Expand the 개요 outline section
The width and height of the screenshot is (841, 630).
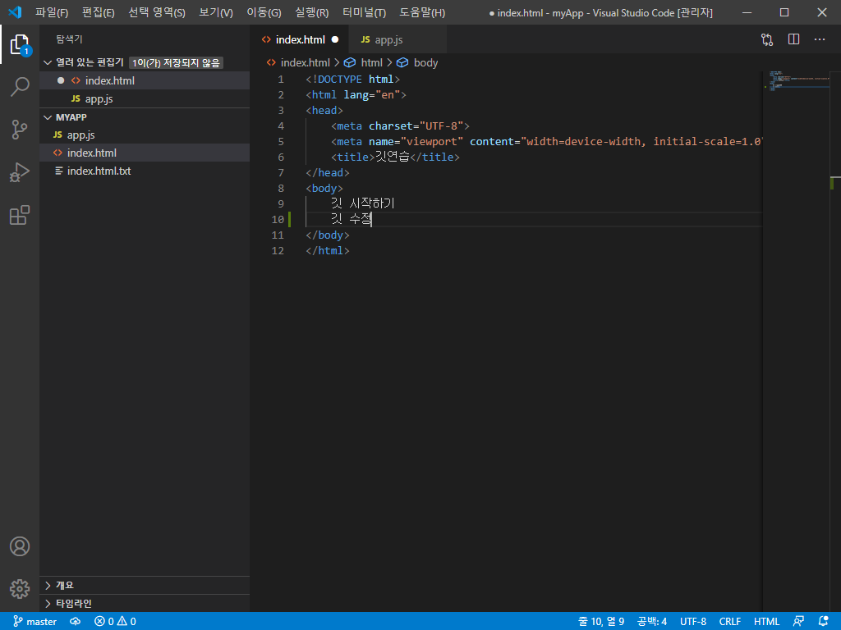click(x=145, y=586)
